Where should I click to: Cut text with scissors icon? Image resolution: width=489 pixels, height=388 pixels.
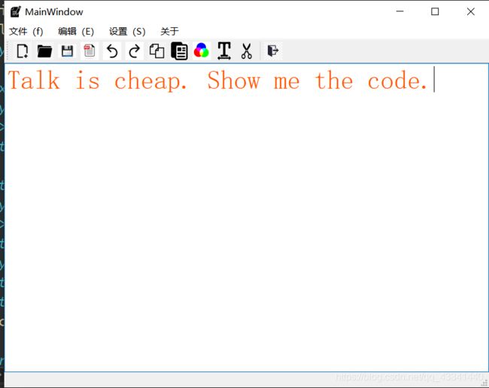[x=246, y=51]
